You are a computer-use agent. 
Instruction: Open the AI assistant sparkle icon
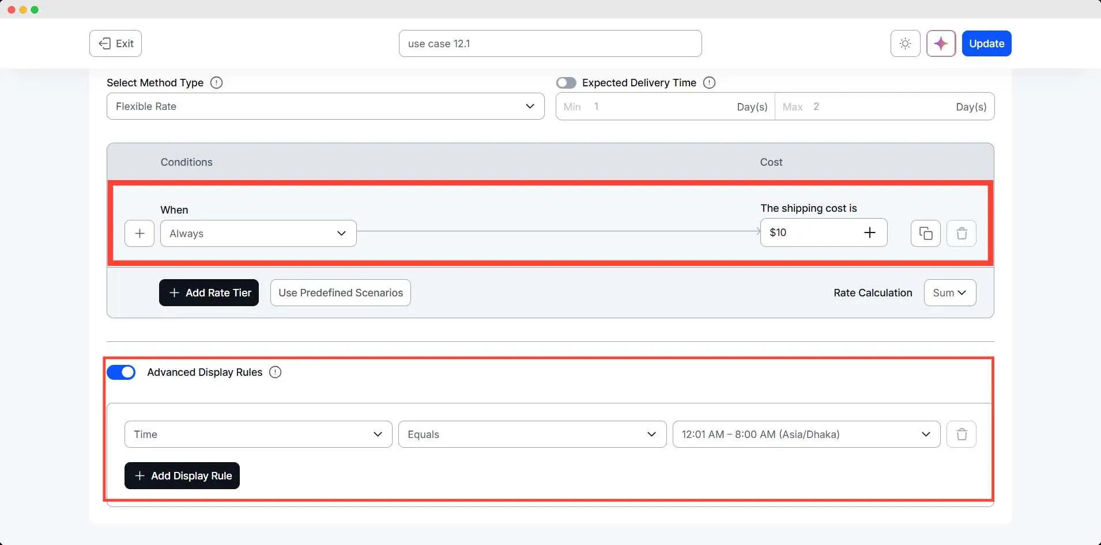[941, 43]
